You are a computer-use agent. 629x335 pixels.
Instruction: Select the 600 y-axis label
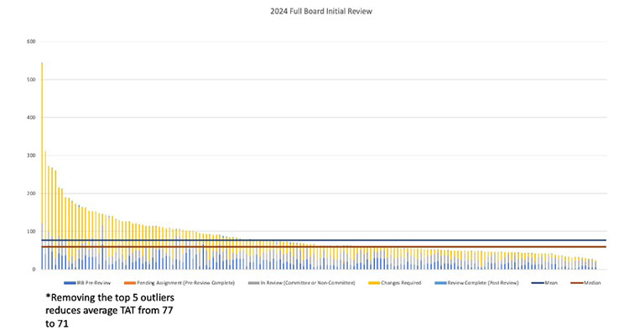pos(30,41)
